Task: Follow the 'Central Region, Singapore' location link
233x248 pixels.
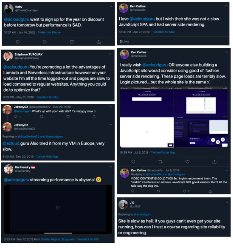Action: (58, 239)
